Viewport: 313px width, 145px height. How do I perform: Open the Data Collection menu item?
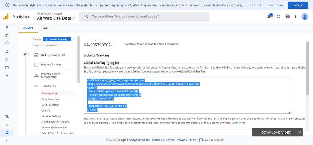pos(50,99)
